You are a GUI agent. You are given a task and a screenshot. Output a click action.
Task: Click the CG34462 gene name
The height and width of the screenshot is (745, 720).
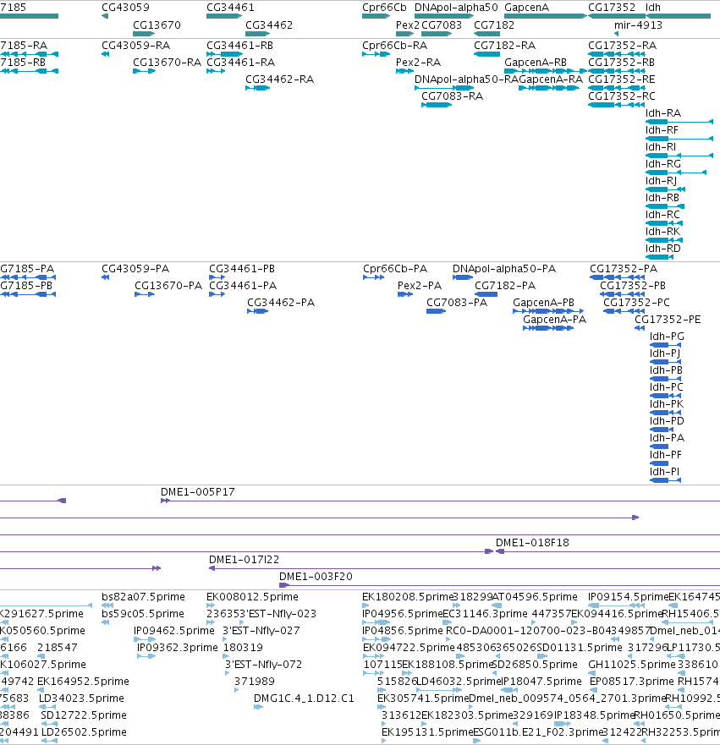(x=269, y=25)
